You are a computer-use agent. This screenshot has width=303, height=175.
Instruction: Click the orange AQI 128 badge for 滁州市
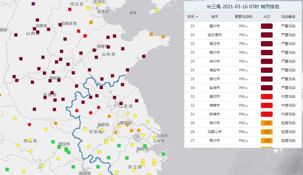point(267,123)
